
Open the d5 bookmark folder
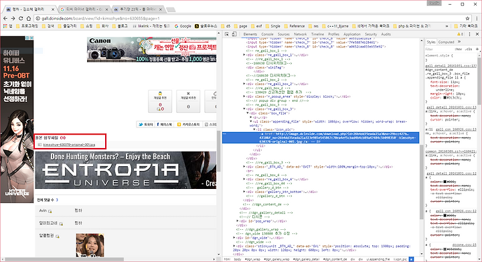(226, 26)
